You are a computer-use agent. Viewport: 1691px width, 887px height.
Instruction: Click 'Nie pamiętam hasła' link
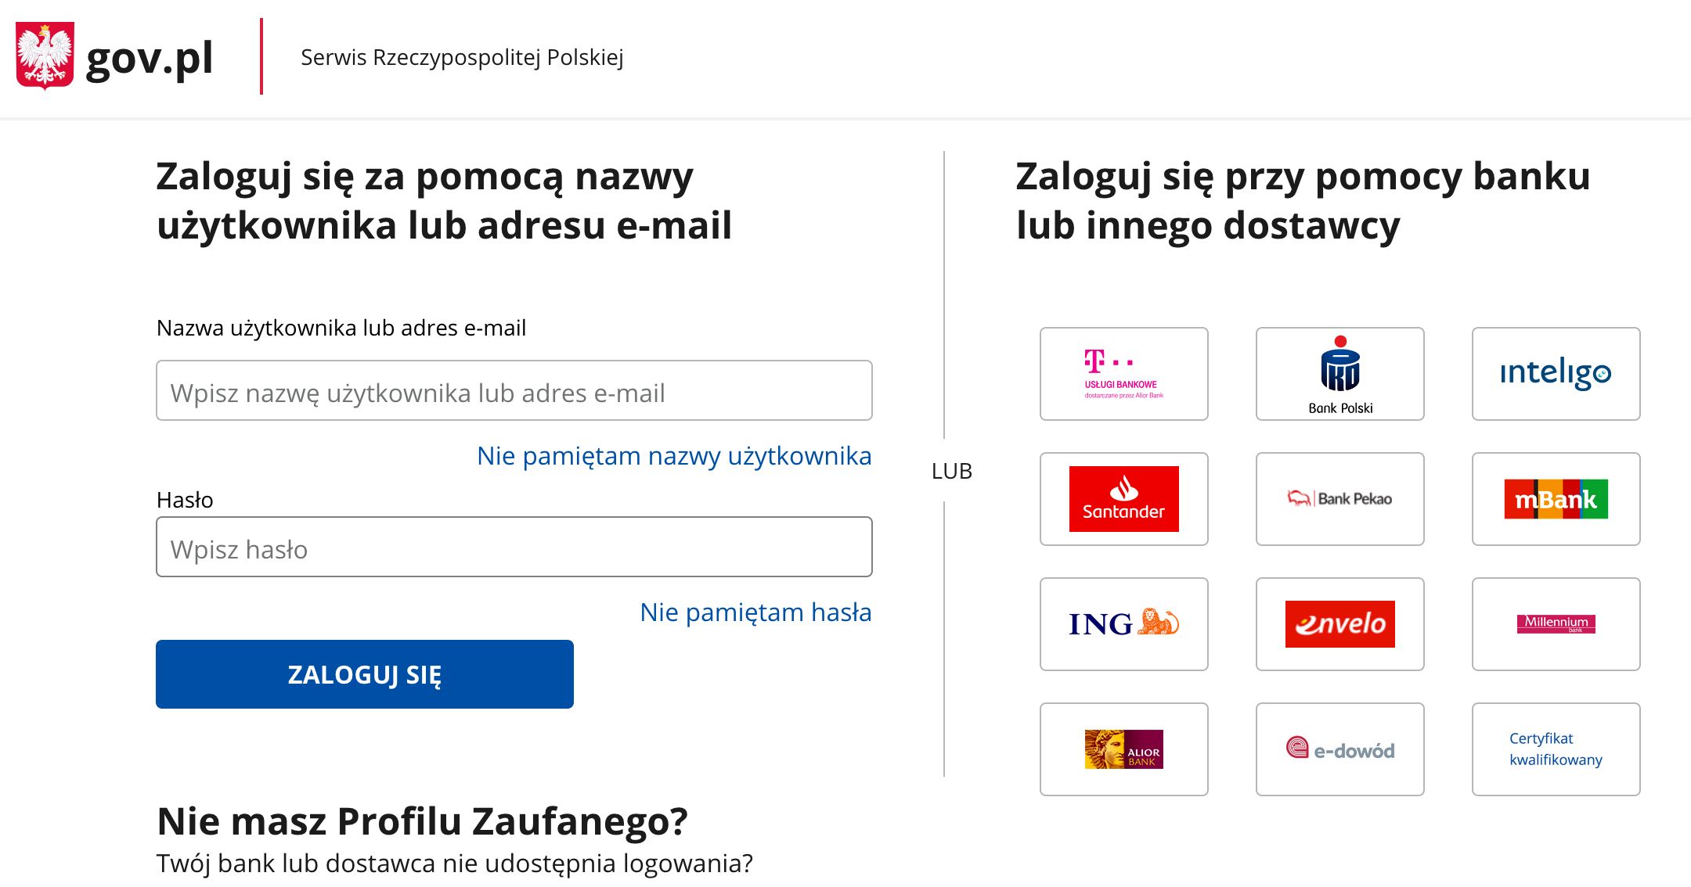click(755, 612)
